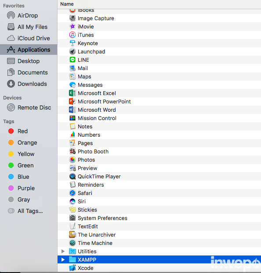Click the 'Mission Control' row text
The width and height of the screenshot is (261, 273).
pos(97,118)
